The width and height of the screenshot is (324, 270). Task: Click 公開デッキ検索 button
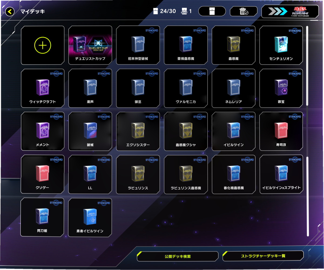[x=177, y=256]
